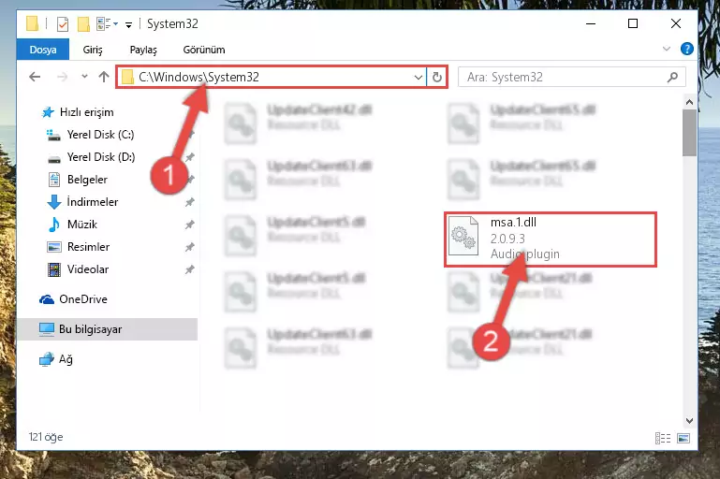The width and height of the screenshot is (720, 479).
Task: Expand the ribbon with the chevron
Action: (x=667, y=49)
